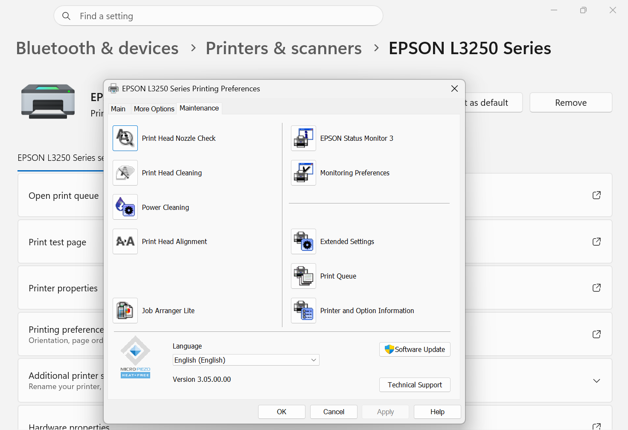
Task: Open Extended Settings icon
Action: (x=303, y=241)
